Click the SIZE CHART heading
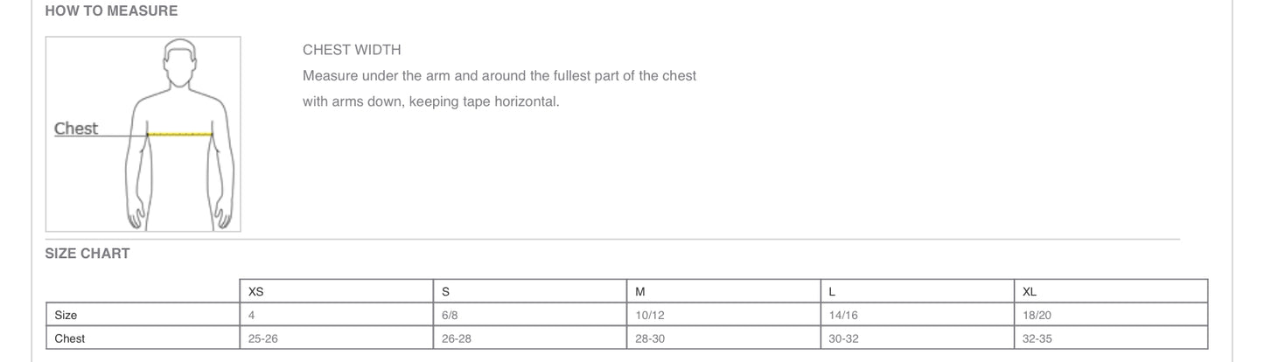This screenshot has width=1264, height=362. (87, 254)
